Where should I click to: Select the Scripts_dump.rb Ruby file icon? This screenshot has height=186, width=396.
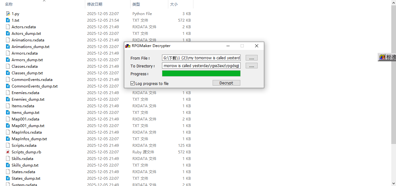tap(8, 152)
